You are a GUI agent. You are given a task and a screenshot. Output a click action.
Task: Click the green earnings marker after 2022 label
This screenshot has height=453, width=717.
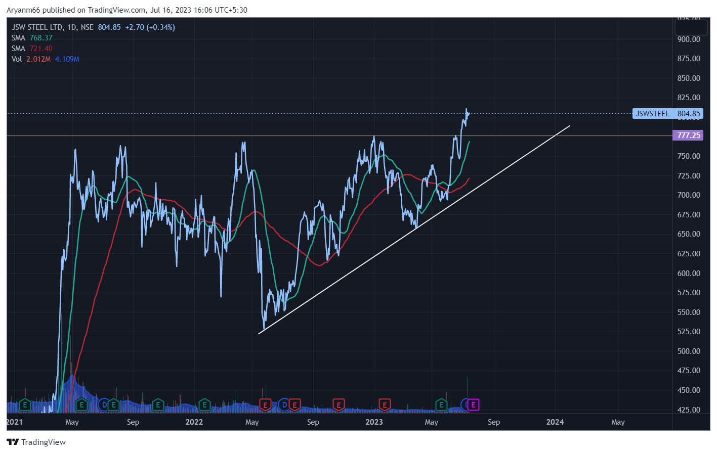pos(204,405)
